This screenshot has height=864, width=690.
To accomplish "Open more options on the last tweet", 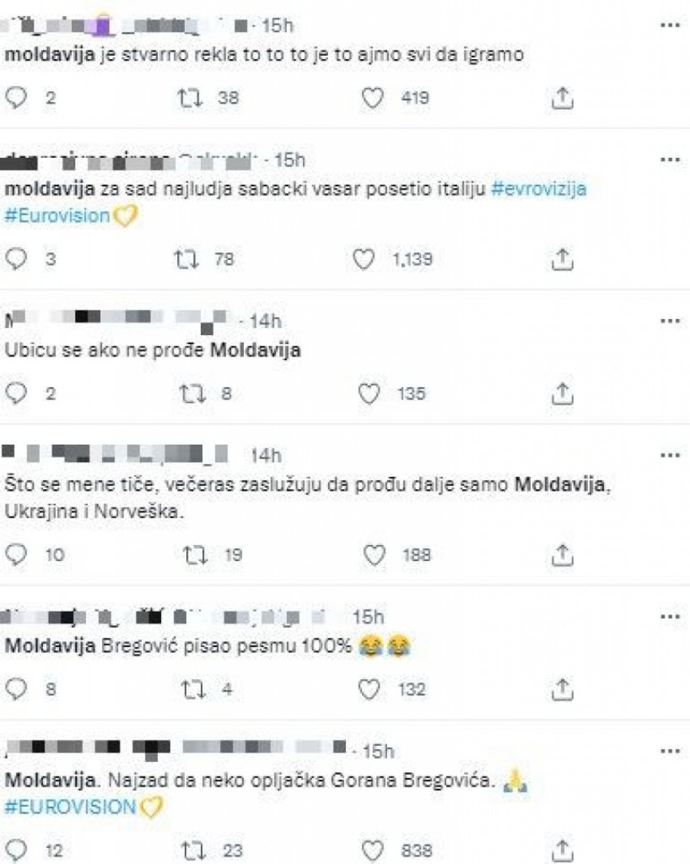I will 670,751.
